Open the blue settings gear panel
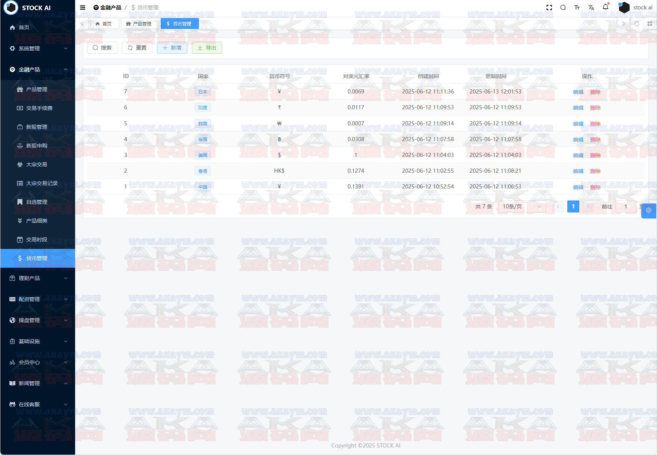The image size is (657, 455). (648, 211)
